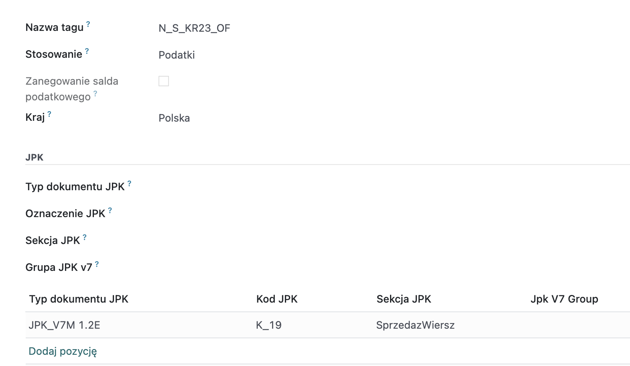Click help icon beside Typ dokumentu JPK label
The width and height of the screenshot is (630, 366).
coord(129,183)
